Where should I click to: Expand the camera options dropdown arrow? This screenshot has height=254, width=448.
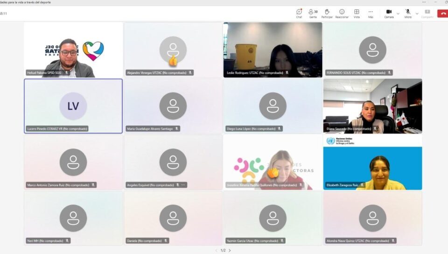point(398,14)
